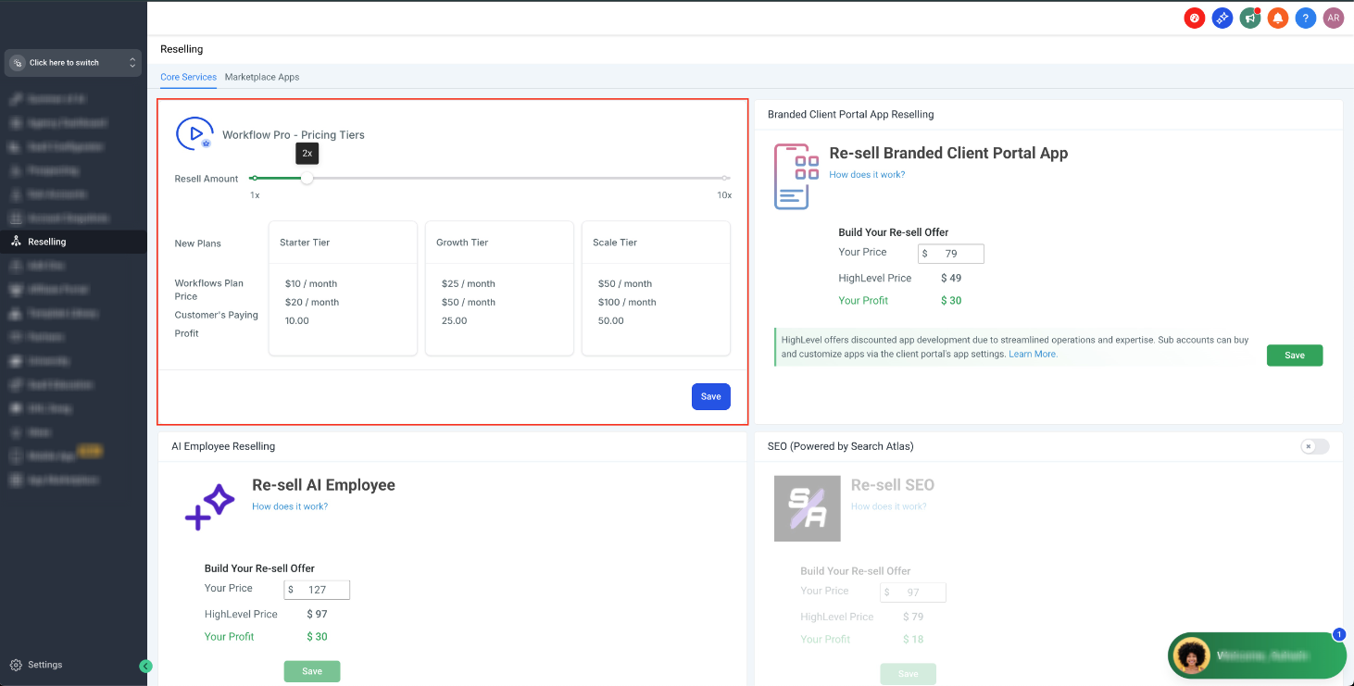Click the Workflow Pro play icon

[194, 133]
